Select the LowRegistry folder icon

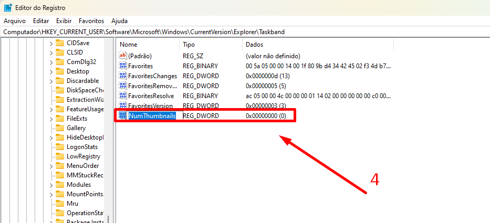[60, 156]
